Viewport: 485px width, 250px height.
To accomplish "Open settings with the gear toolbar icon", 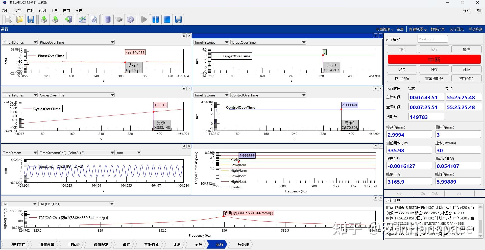I will (130, 19).
